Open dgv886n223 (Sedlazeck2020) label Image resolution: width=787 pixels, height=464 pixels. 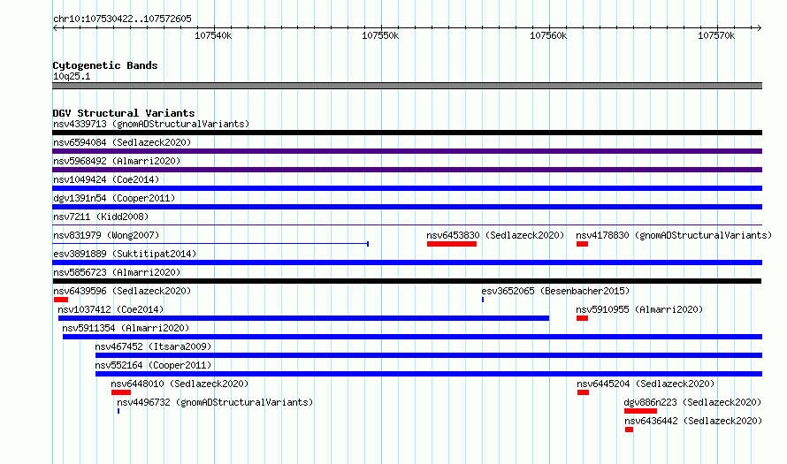pos(692,402)
